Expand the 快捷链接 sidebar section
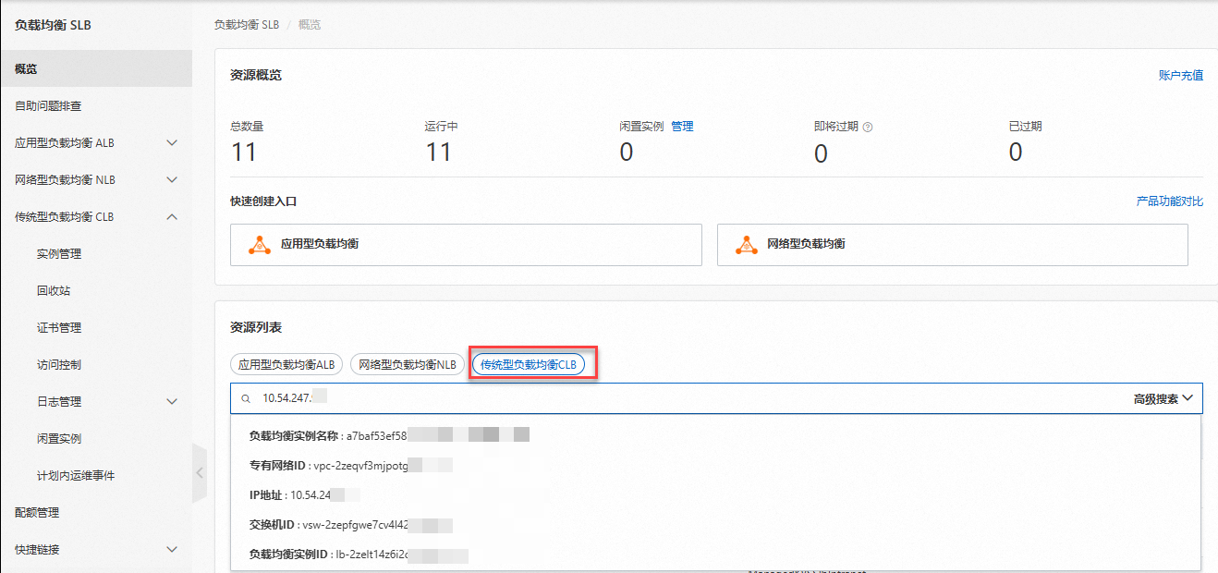The image size is (1218, 573). (172, 550)
